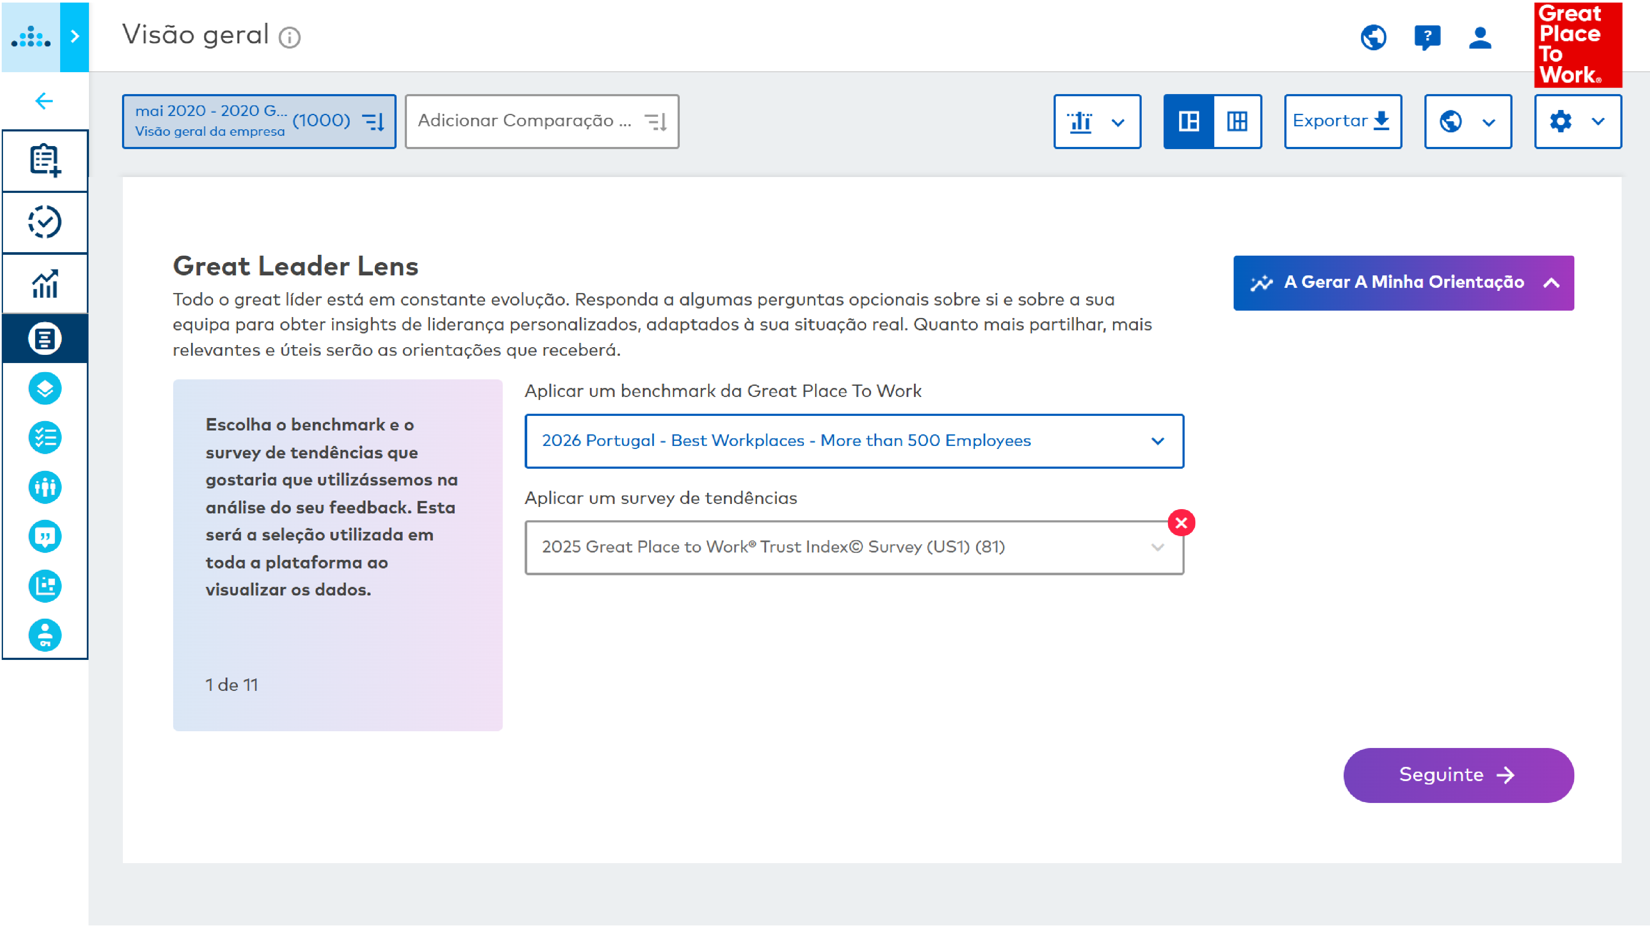This screenshot has width=1650, height=928.
Task: Open the Adicionar Comparação selector
Action: click(542, 121)
